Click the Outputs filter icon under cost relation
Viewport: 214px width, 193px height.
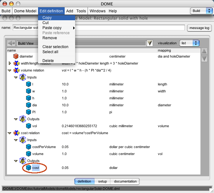(x=23, y=161)
